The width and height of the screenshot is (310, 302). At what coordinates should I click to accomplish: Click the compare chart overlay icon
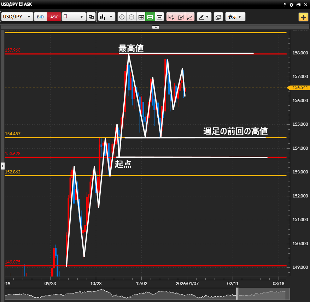(181, 17)
